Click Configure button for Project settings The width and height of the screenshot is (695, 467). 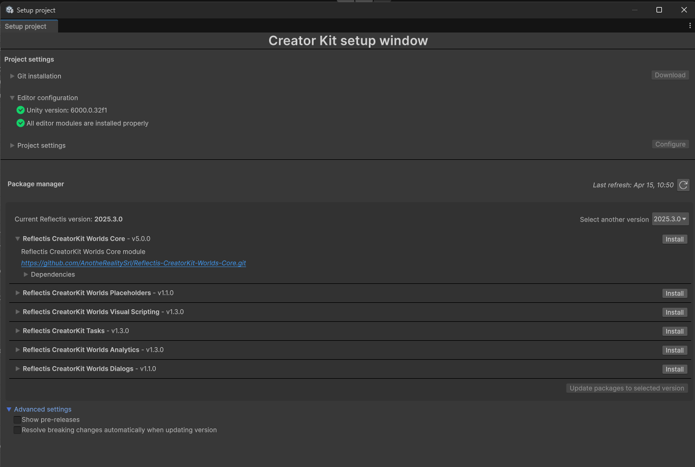pos(670,145)
